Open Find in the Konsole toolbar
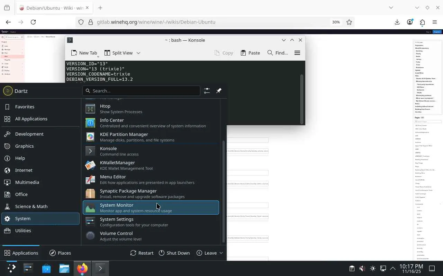This screenshot has width=443, height=276. pos(278,53)
